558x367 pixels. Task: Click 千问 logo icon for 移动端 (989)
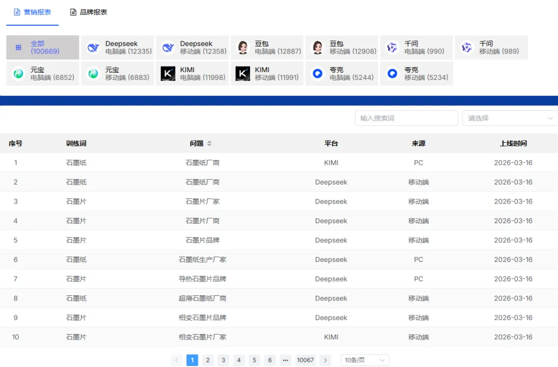coord(467,47)
